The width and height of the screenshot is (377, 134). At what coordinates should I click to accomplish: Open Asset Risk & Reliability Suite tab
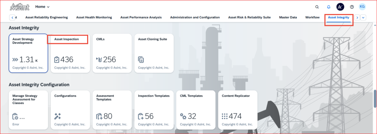click(x=249, y=17)
